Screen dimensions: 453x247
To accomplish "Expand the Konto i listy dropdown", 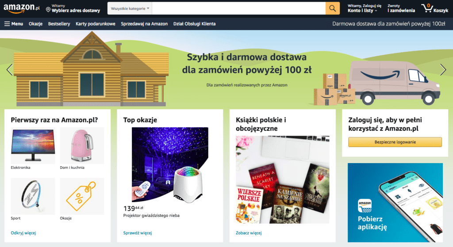I will 364,8.
